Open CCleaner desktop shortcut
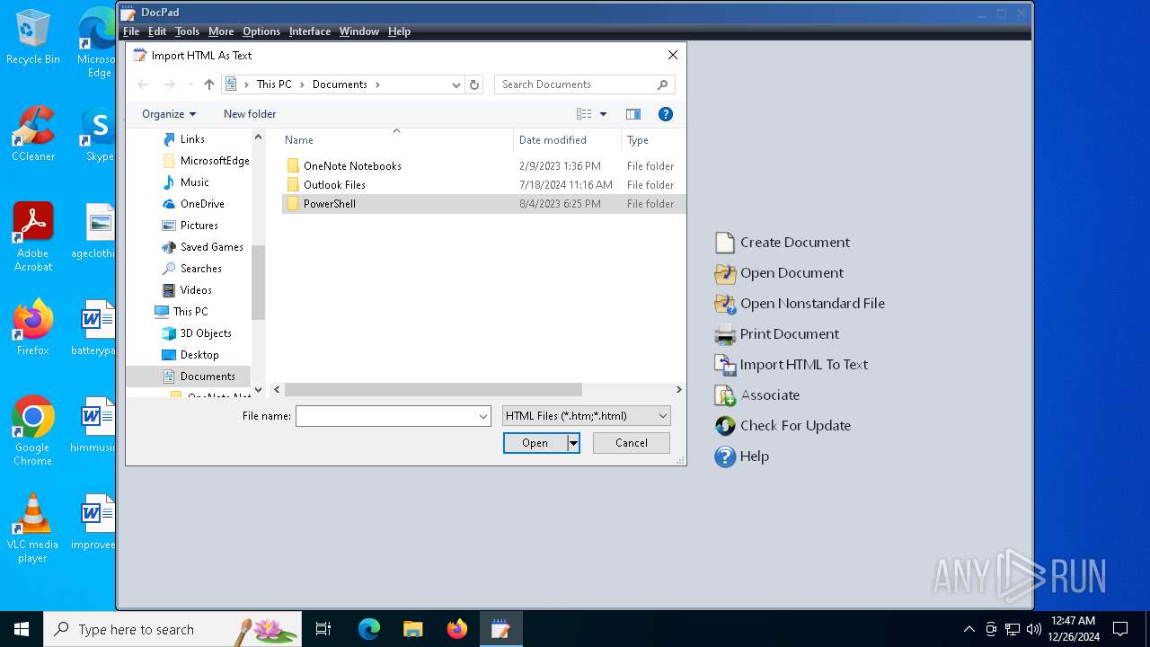Screen dimensions: 1150x647 (x=33, y=135)
